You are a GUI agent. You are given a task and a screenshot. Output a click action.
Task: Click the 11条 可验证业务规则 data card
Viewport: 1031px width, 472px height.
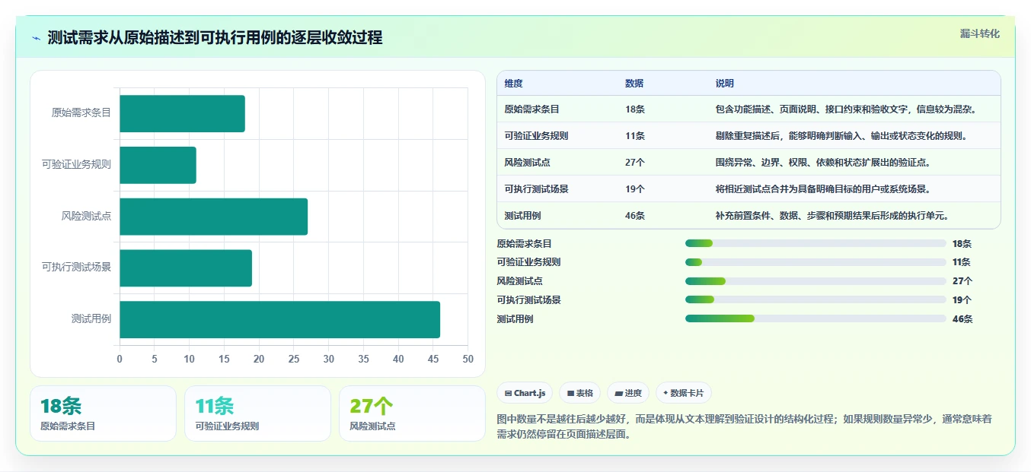257,413
